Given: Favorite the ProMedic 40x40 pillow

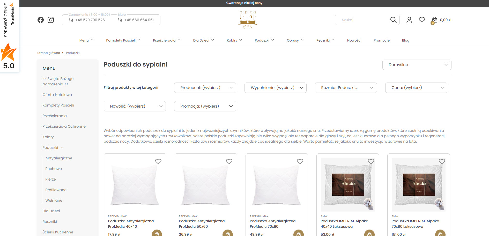Looking at the screenshot, I should pos(158,161).
